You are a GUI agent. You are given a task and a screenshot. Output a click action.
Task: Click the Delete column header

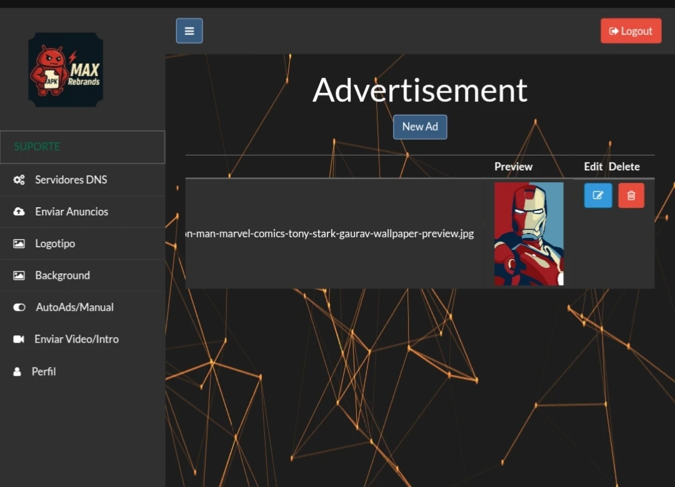coord(624,167)
